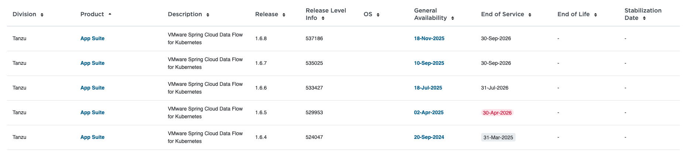
Task: Click Release column sort icon
Action: pyautogui.click(x=284, y=15)
